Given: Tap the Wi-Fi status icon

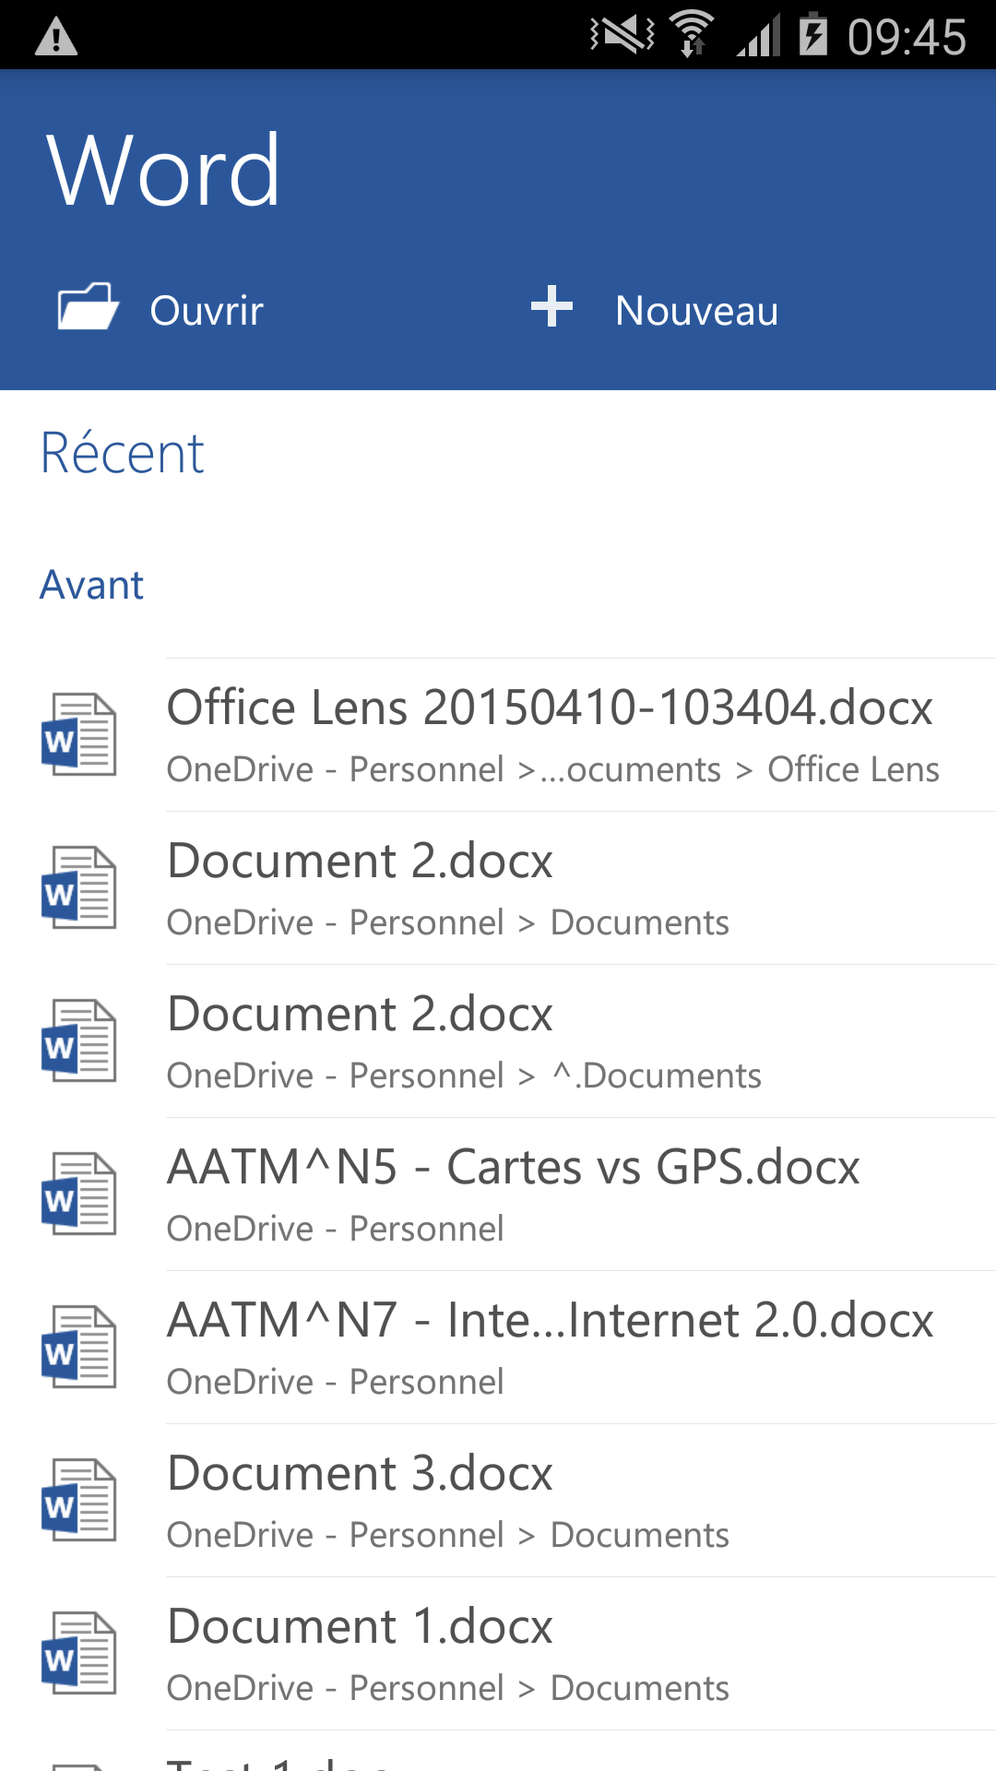Looking at the screenshot, I should (693, 34).
